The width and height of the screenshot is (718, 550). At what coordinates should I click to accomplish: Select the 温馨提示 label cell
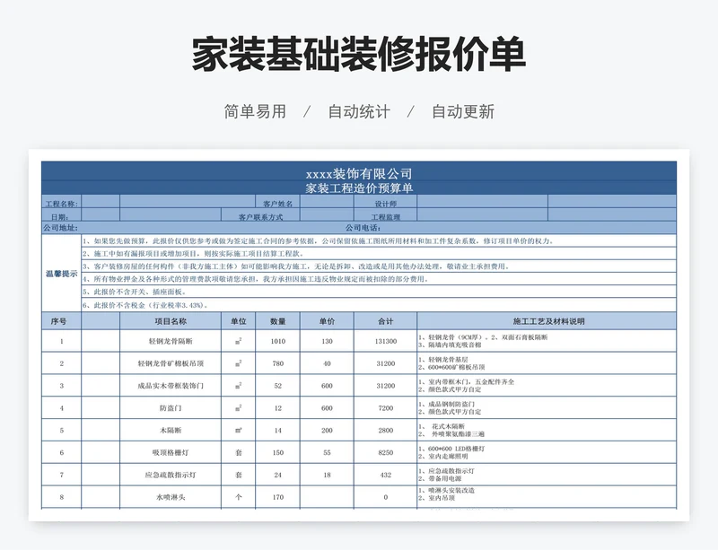coord(61,274)
